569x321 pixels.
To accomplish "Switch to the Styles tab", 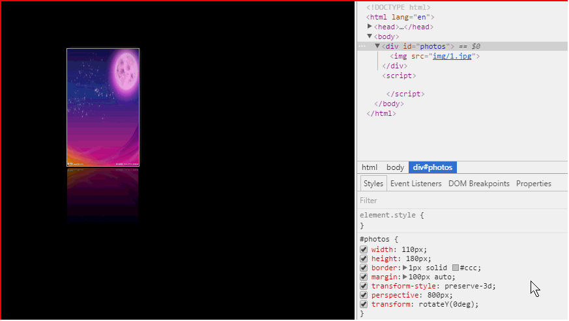I will click(x=373, y=184).
